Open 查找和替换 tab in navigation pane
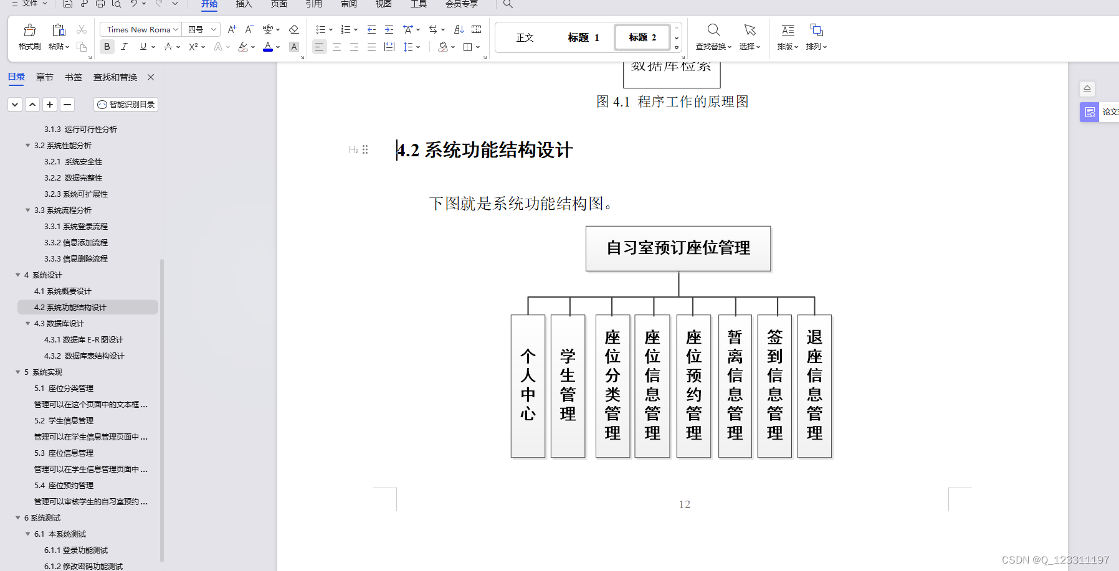 pos(115,77)
